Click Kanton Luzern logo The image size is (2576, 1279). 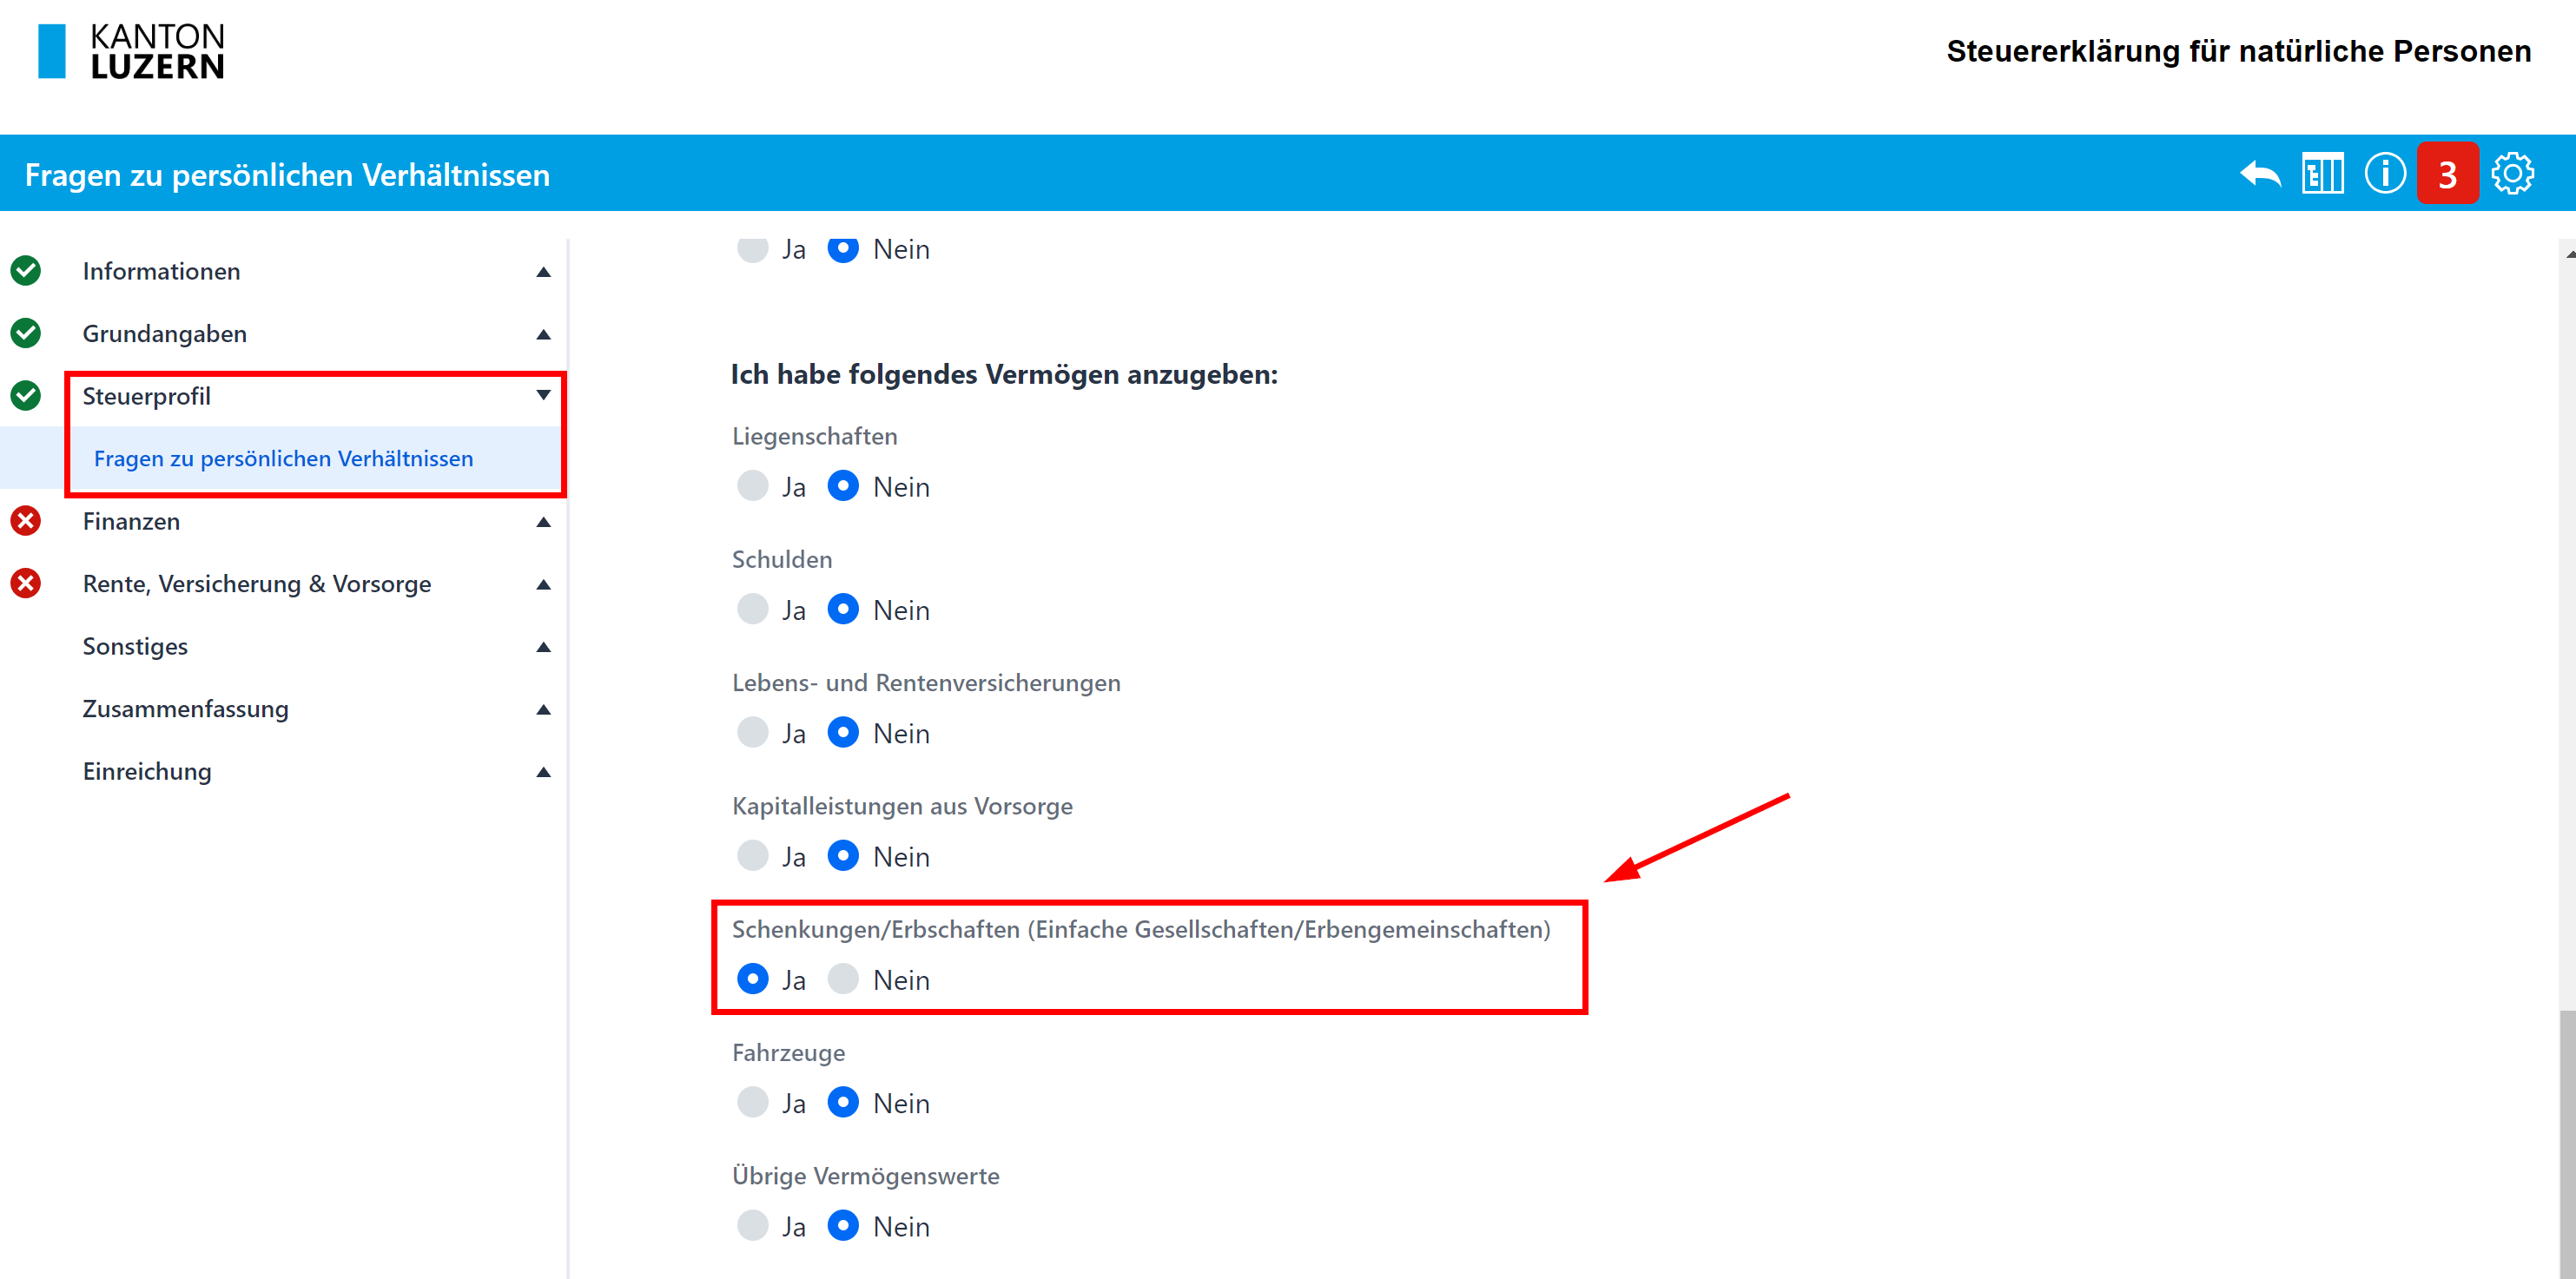click(x=130, y=51)
